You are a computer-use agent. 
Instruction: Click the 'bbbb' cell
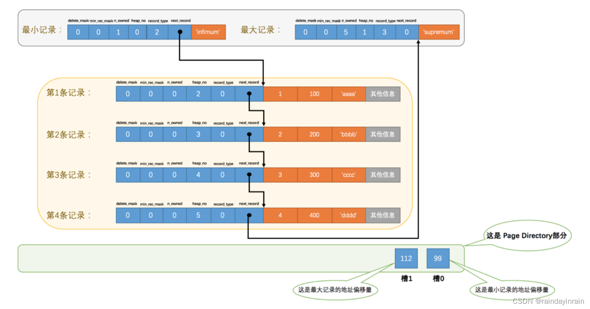coord(349,134)
